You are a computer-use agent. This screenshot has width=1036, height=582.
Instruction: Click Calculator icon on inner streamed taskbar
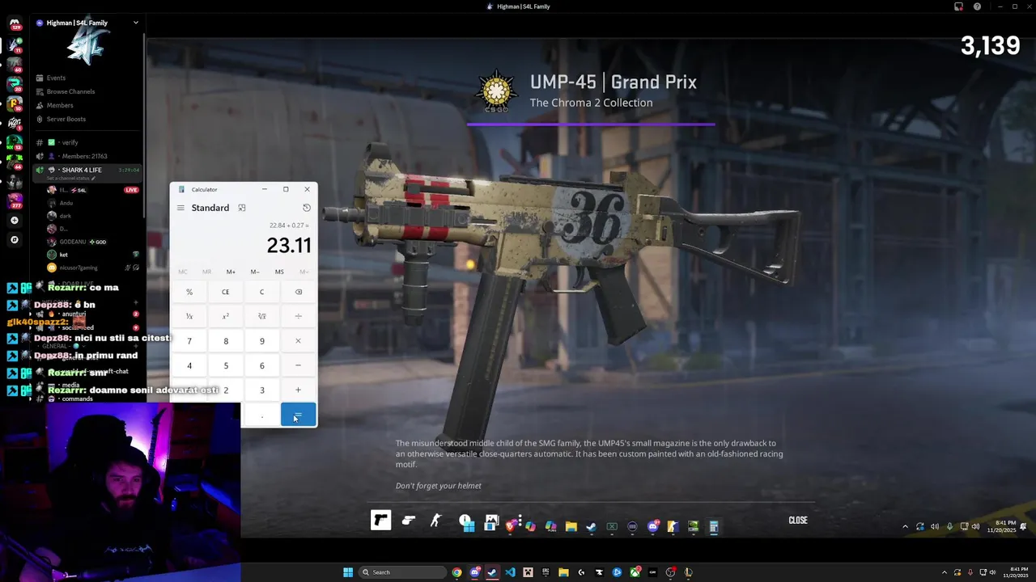[x=713, y=526]
